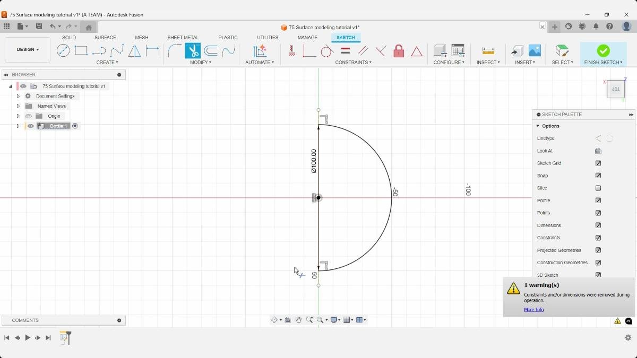Click the Insert Canvas image icon
The height and width of the screenshot is (358, 637).
[x=535, y=51]
